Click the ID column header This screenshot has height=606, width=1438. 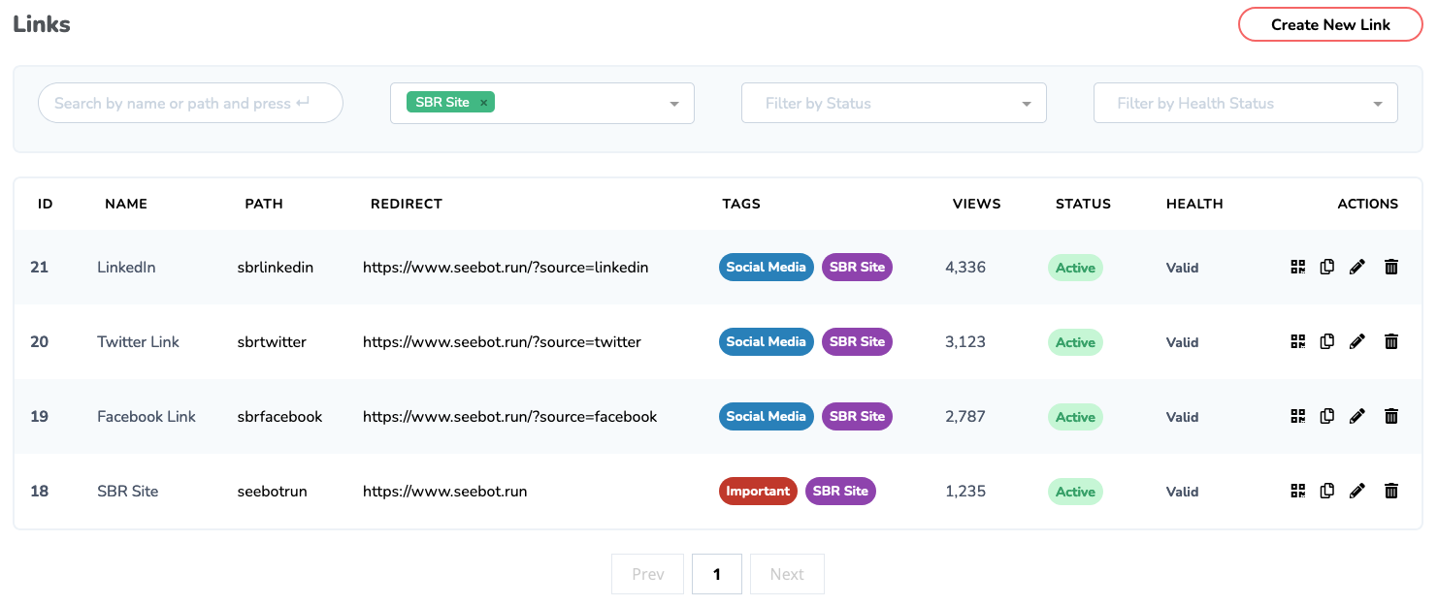45,204
